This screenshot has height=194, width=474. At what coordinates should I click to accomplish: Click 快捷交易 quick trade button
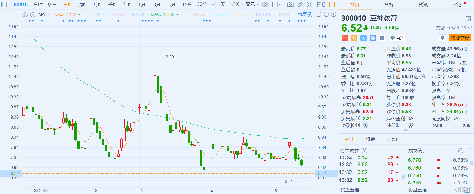click(x=460, y=38)
